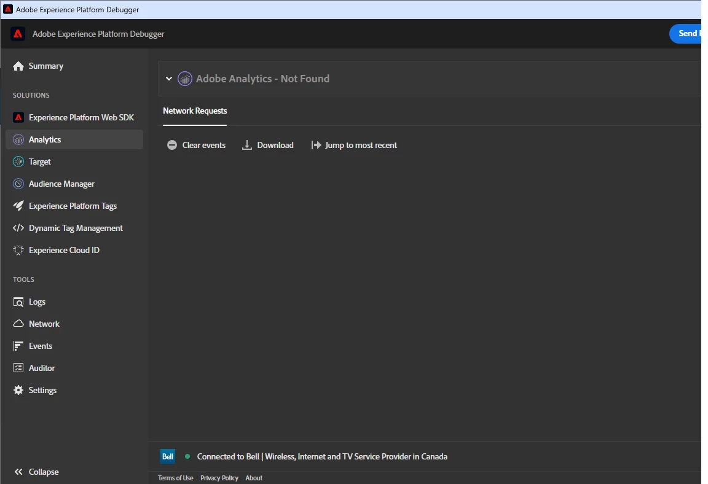Open the Summary page label
The width and height of the screenshot is (708, 484).
point(46,66)
